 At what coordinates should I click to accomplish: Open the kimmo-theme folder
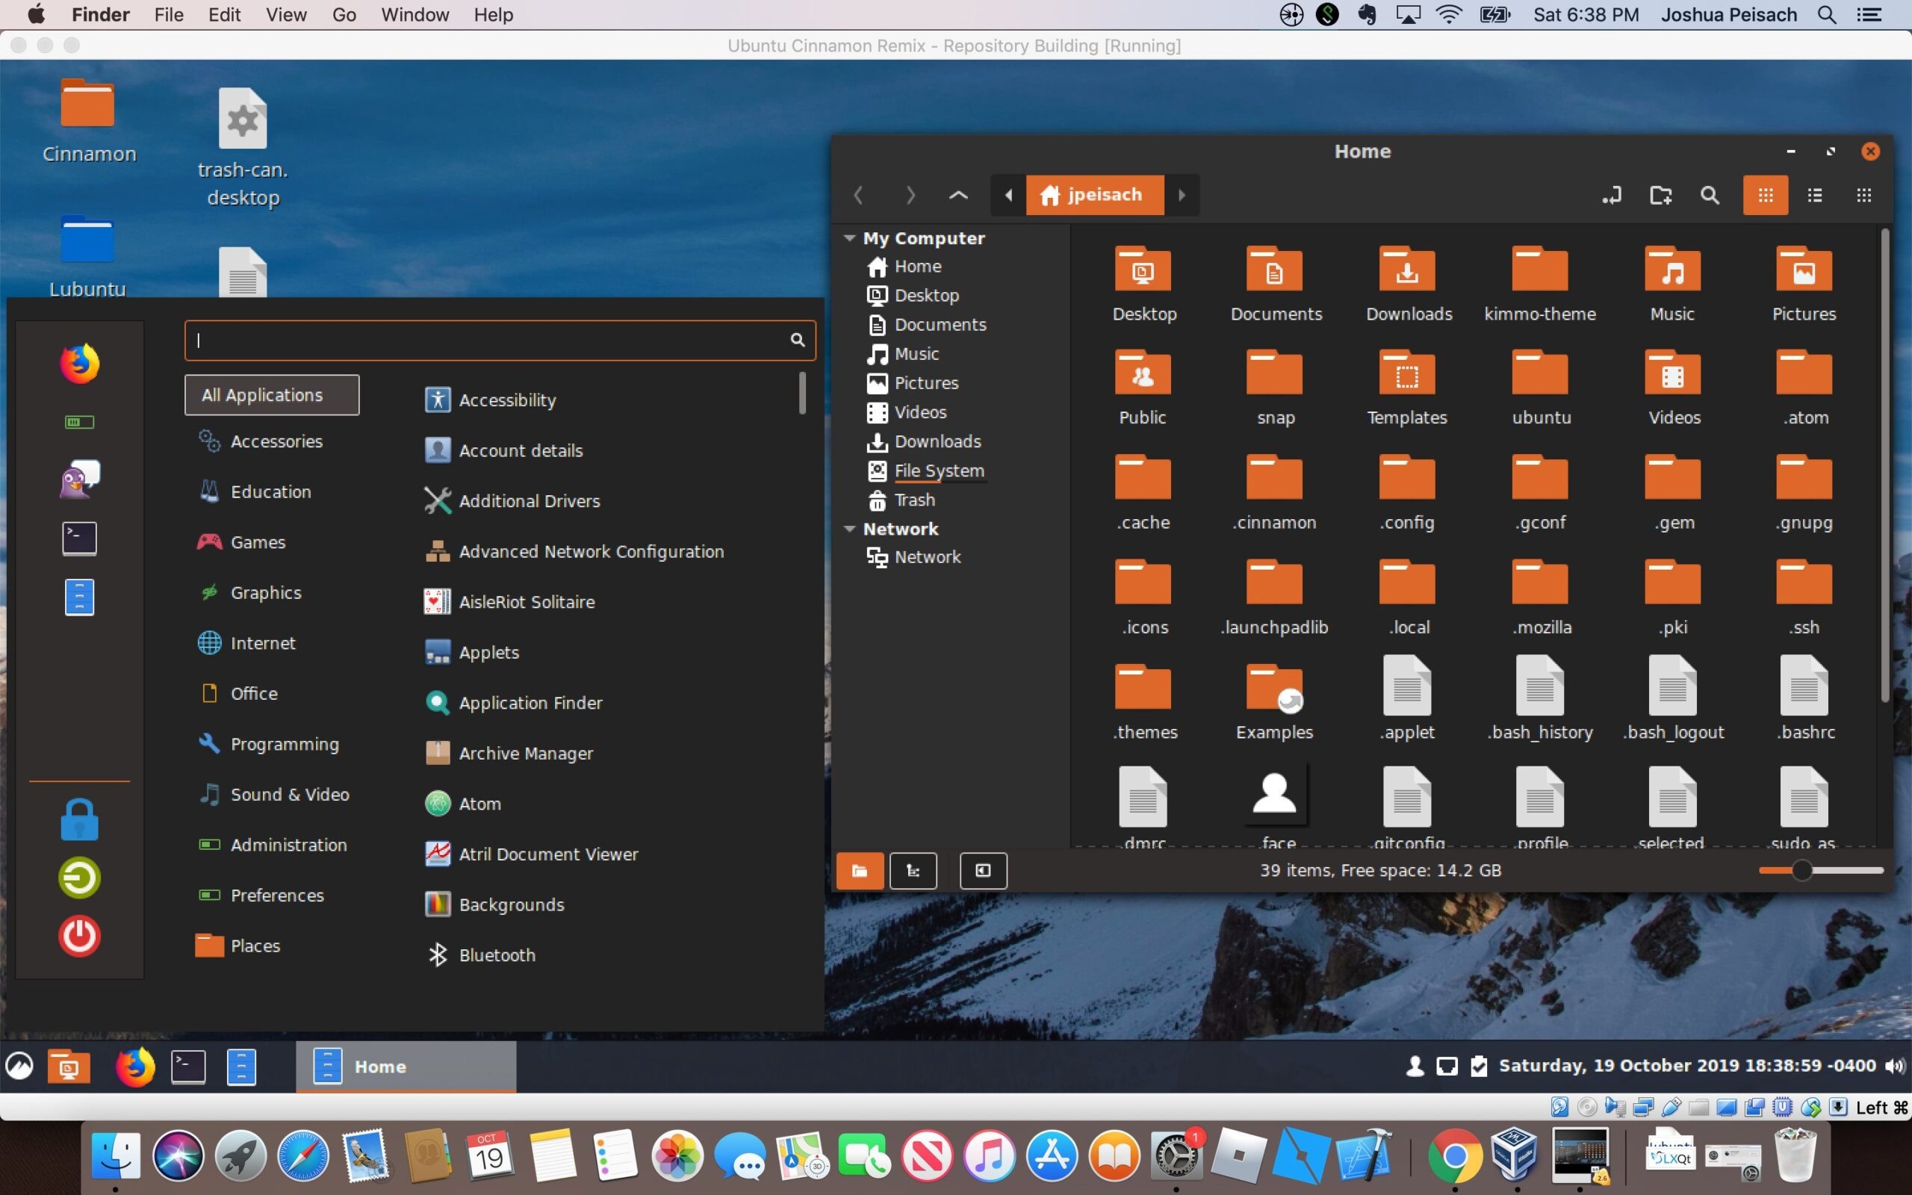point(1540,271)
